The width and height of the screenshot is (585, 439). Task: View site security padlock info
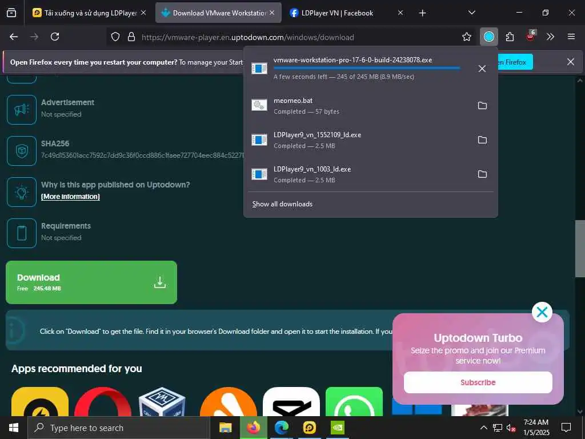(131, 37)
